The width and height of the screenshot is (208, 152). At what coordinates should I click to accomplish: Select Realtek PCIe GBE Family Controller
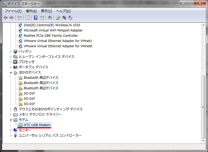point(51,36)
